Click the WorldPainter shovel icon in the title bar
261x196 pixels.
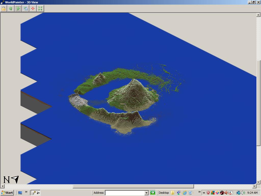(x=2, y=2)
